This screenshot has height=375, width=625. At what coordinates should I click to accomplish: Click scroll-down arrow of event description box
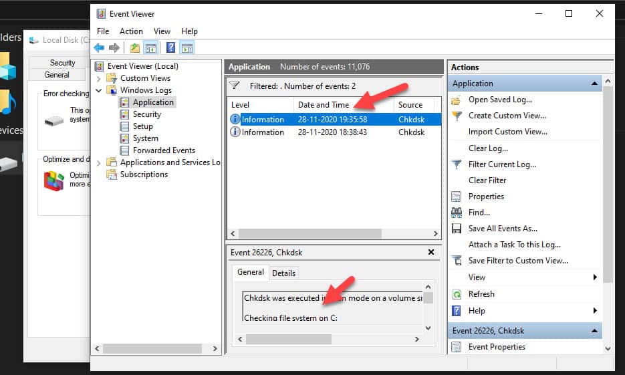point(428,328)
